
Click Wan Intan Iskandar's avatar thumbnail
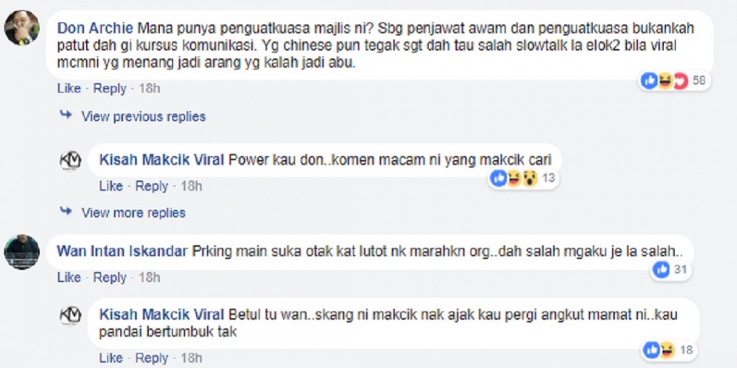[x=22, y=252]
